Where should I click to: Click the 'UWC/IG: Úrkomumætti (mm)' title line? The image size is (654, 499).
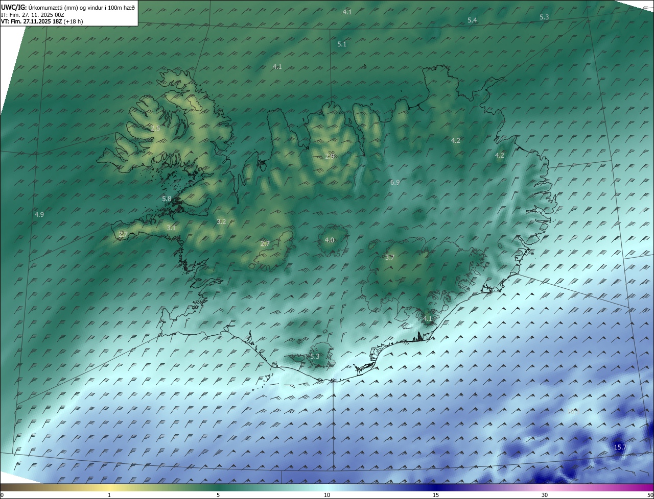point(68,8)
